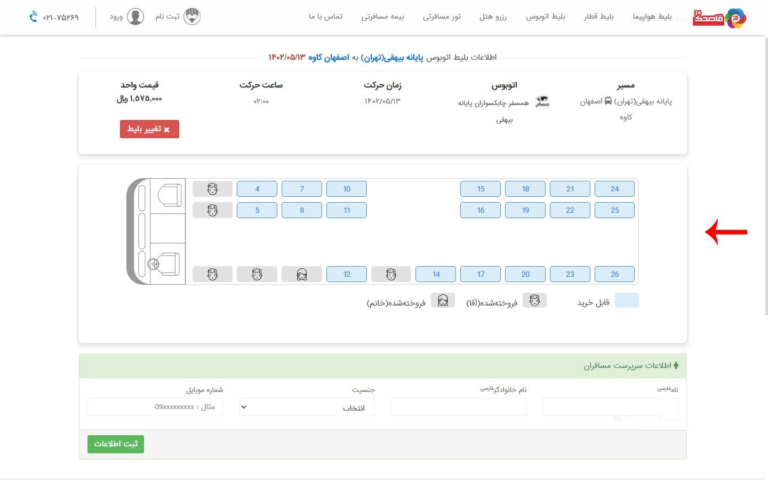Choose seat 26
This screenshot has height=480, width=768.
[x=614, y=274]
